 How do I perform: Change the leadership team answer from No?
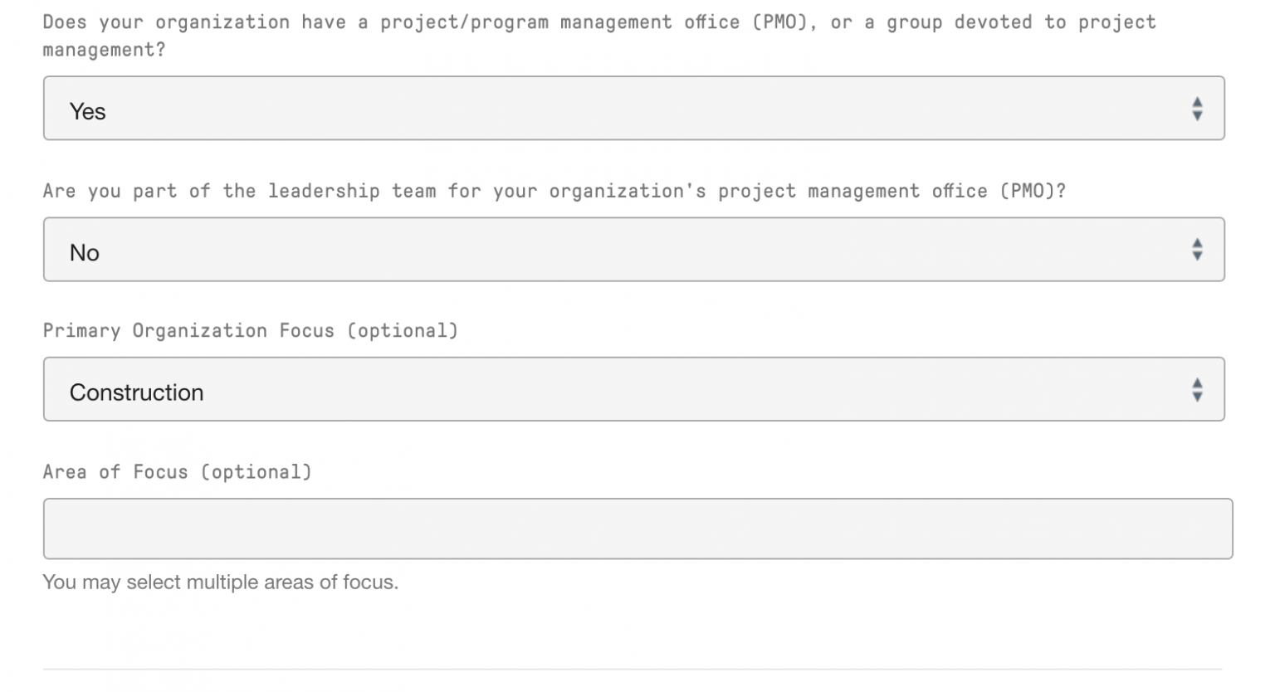pyautogui.click(x=581, y=250)
